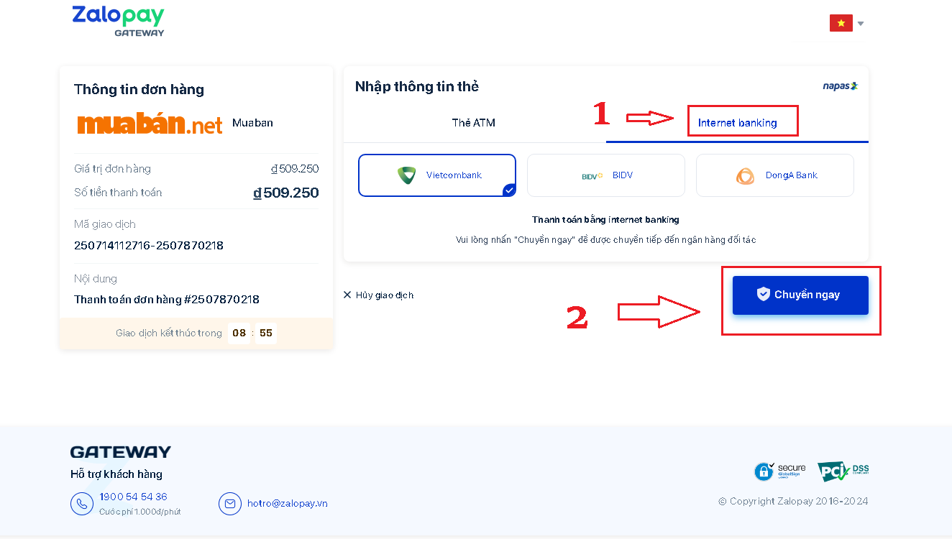The width and height of the screenshot is (952, 539).
Task: Select the DongA Bank option
Action: tap(775, 175)
